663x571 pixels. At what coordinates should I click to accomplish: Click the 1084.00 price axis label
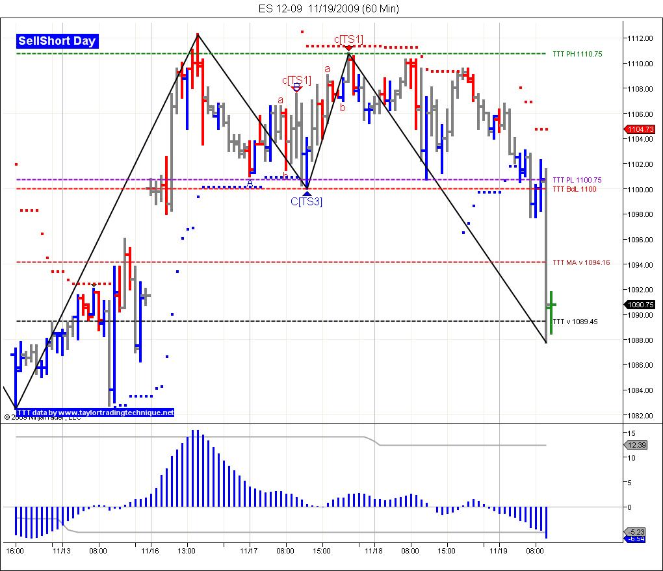(640, 390)
